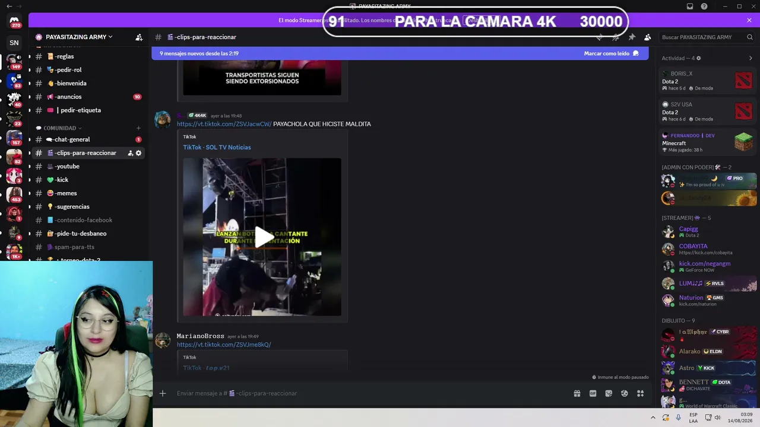
Task: Open FERNANDOO Minecraft activity card
Action: (707, 142)
